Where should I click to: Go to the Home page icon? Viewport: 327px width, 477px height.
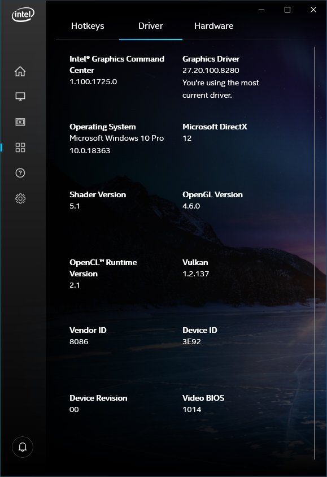(20, 71)
